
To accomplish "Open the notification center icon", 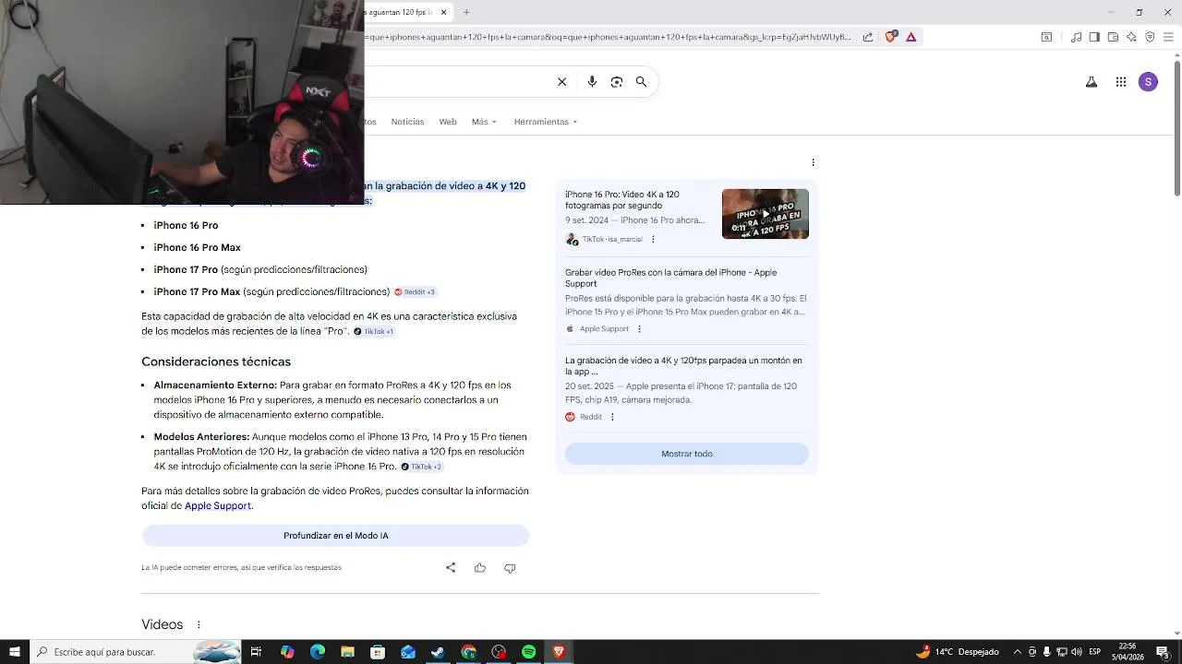I will pos(1163,652).
